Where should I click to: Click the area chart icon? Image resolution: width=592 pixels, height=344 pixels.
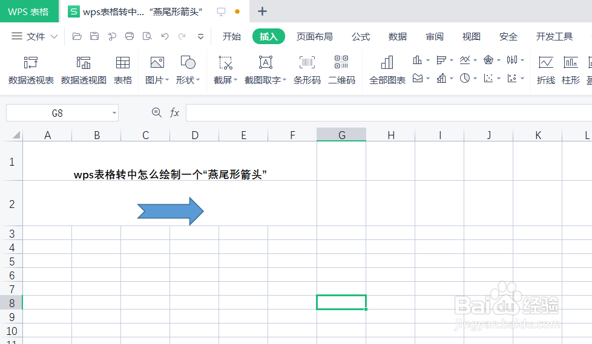click(418, 78)
